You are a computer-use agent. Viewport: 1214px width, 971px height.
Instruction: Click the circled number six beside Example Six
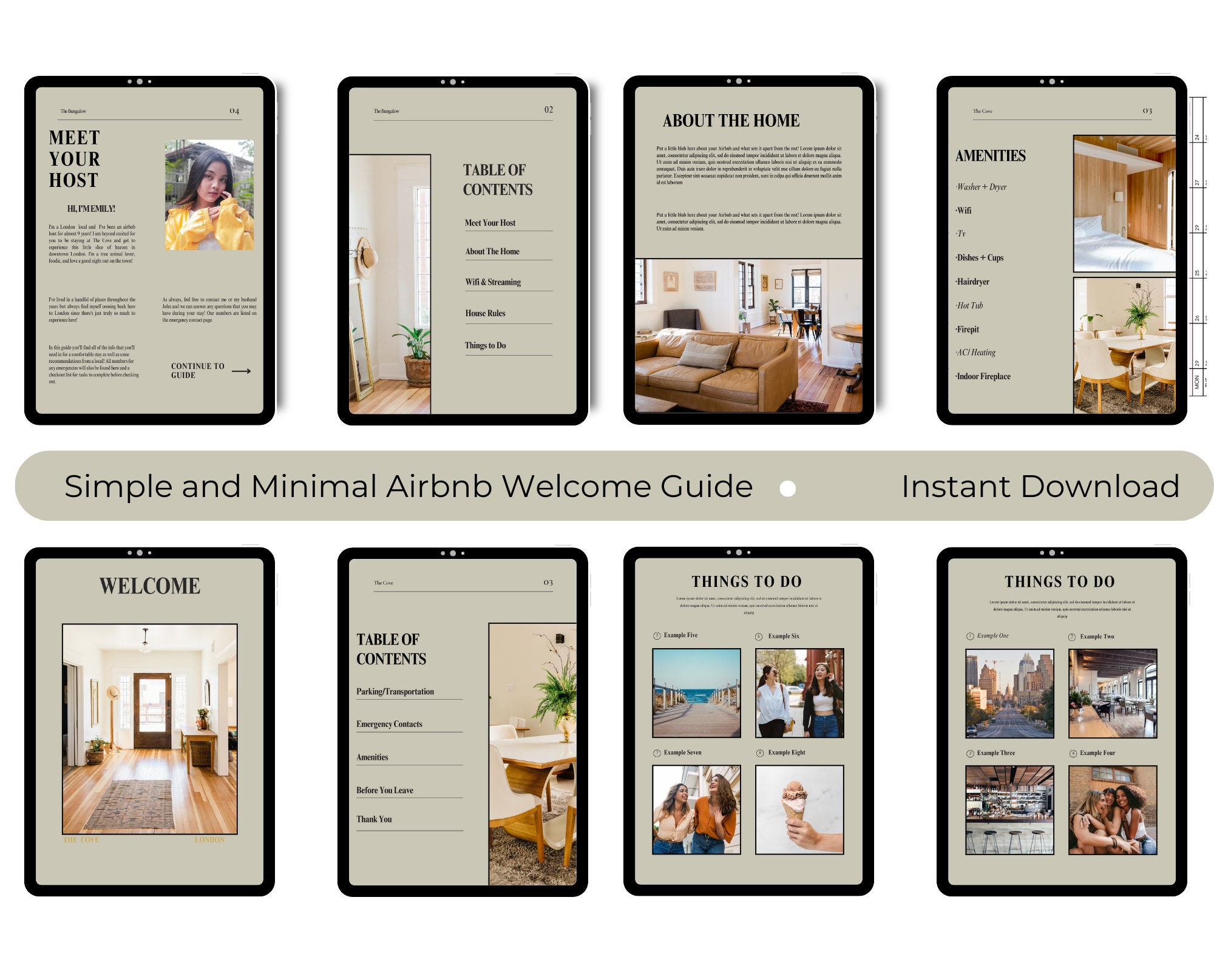pos(759,637)
